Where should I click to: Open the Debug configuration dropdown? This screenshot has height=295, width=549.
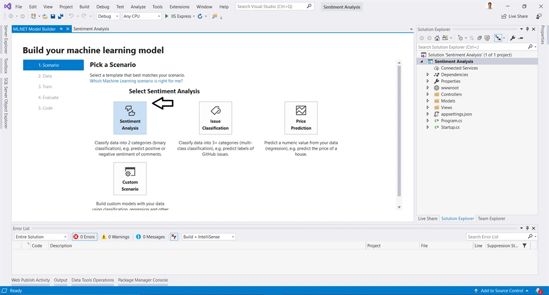tap(108, 16)
